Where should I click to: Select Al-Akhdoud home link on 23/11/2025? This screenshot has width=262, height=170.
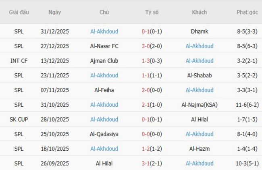click(104, 75)
